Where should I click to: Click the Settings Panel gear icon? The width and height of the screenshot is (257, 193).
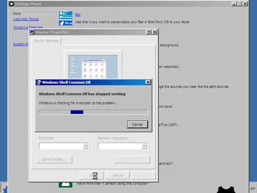11,4
